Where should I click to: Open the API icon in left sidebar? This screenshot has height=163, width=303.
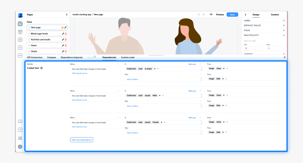click(x=20, y=55)
